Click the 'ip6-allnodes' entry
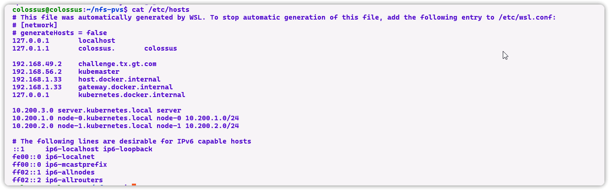Viewport: 609px width, 190px height. [70, 172]
